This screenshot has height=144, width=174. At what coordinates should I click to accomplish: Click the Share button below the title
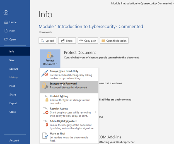pos(67,41)
